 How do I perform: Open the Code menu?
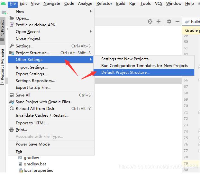69,4
